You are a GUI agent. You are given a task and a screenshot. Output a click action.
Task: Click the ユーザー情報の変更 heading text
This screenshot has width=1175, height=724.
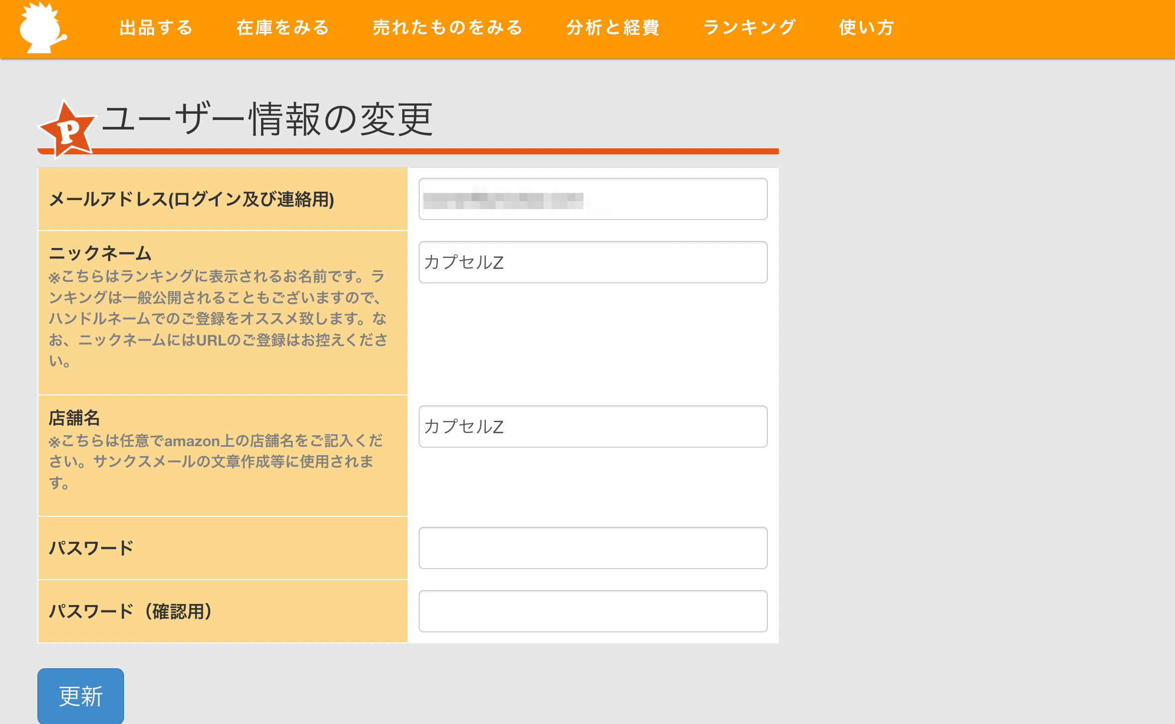[268, 120]
